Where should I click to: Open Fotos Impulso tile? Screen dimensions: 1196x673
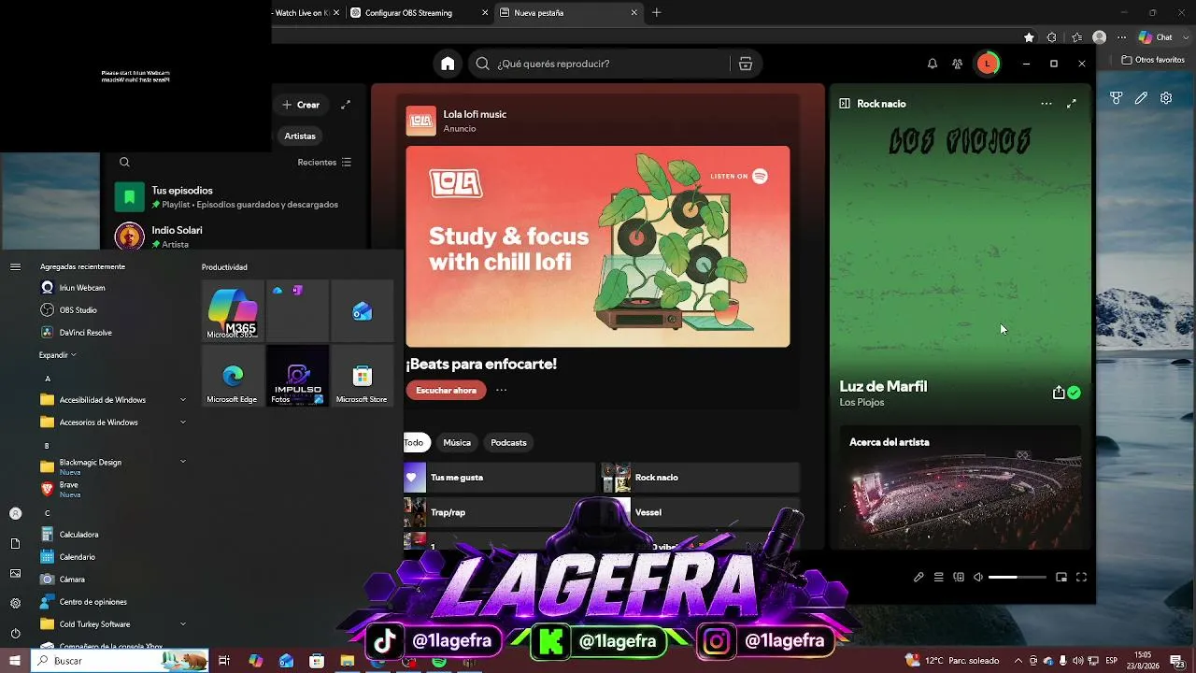(297, 376)
